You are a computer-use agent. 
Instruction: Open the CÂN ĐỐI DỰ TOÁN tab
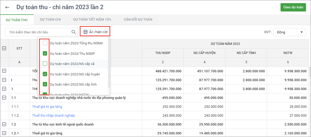click(138, 20)
